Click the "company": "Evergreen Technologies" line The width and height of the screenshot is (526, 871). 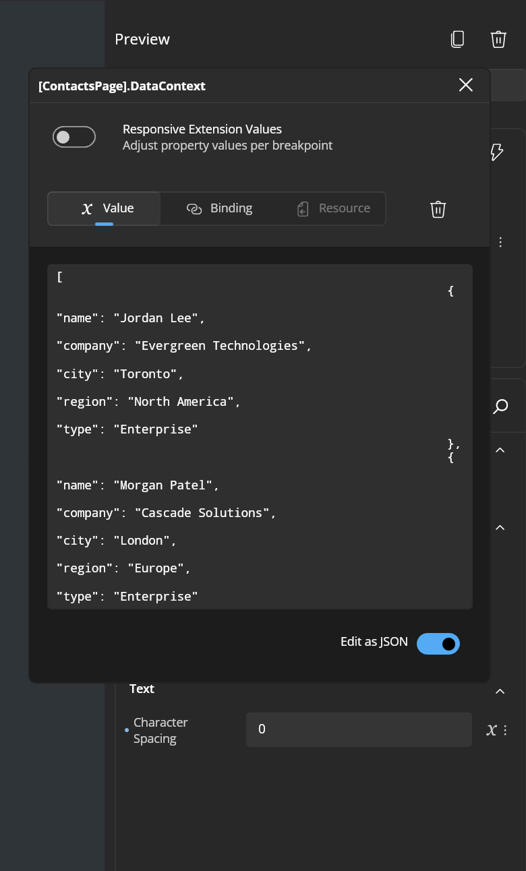(184, 345)
